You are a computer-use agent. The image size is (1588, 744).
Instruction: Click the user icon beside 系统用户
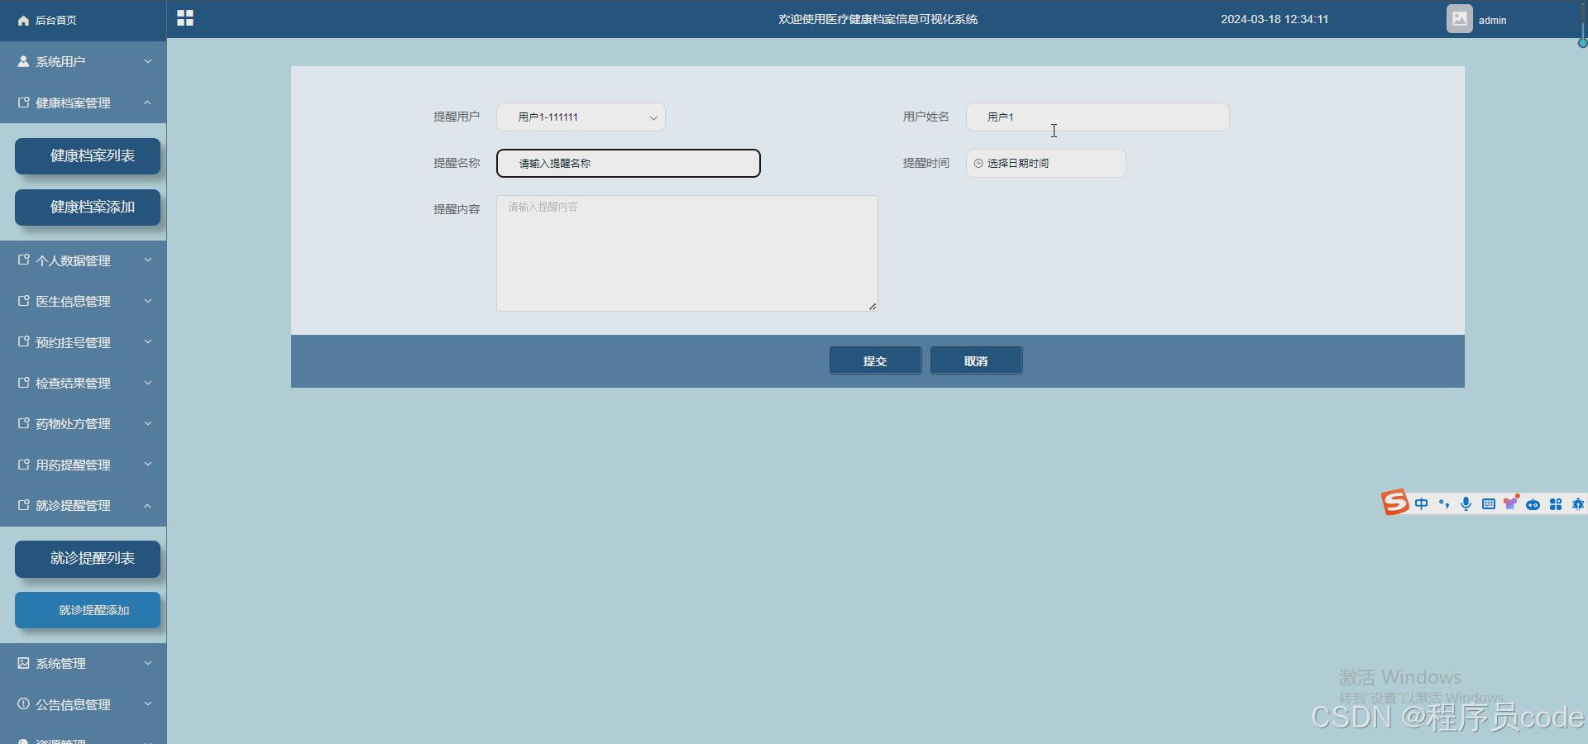(23, 61)
